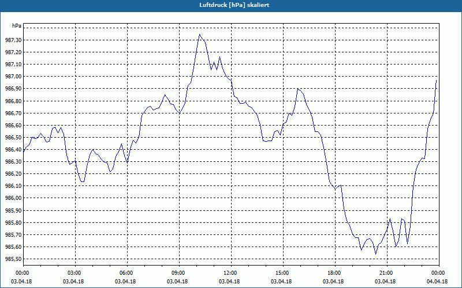Click the 985,80 pressure label
The image size is (462, 288).
click(13, 222)
